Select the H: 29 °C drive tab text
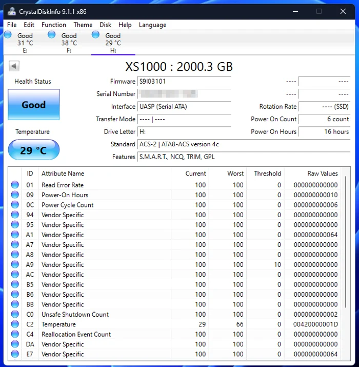Viewport: 359px width, 367px height. [x=113, y=43]
